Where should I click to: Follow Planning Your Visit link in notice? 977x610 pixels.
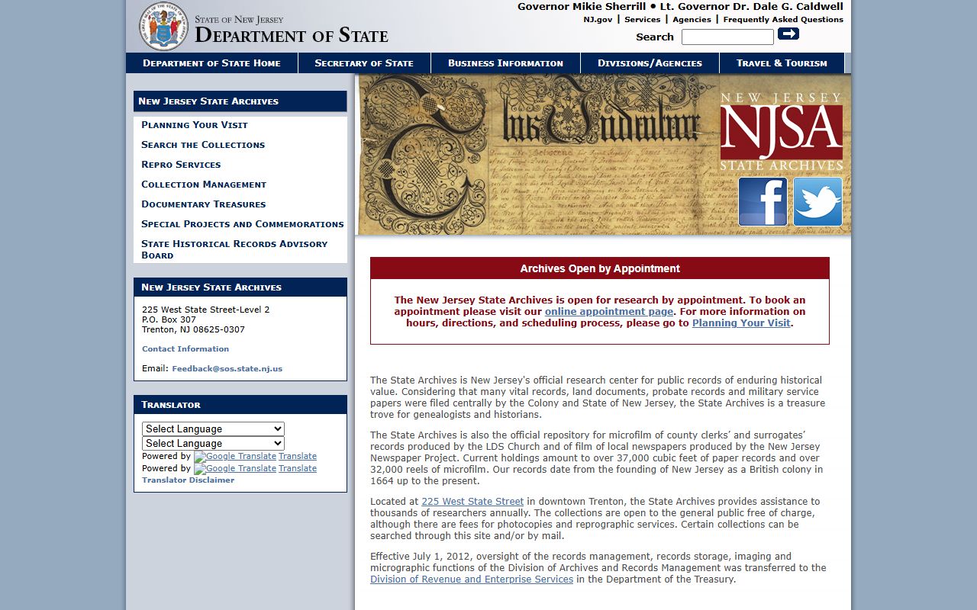click(x=741, y=323)
